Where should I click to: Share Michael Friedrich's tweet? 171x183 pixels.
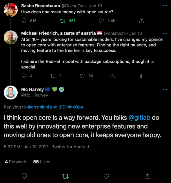(x=112, y=76)
